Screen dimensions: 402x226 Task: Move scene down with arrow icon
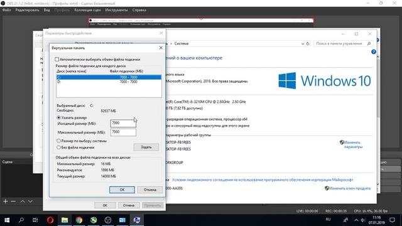tap(30, 202)
